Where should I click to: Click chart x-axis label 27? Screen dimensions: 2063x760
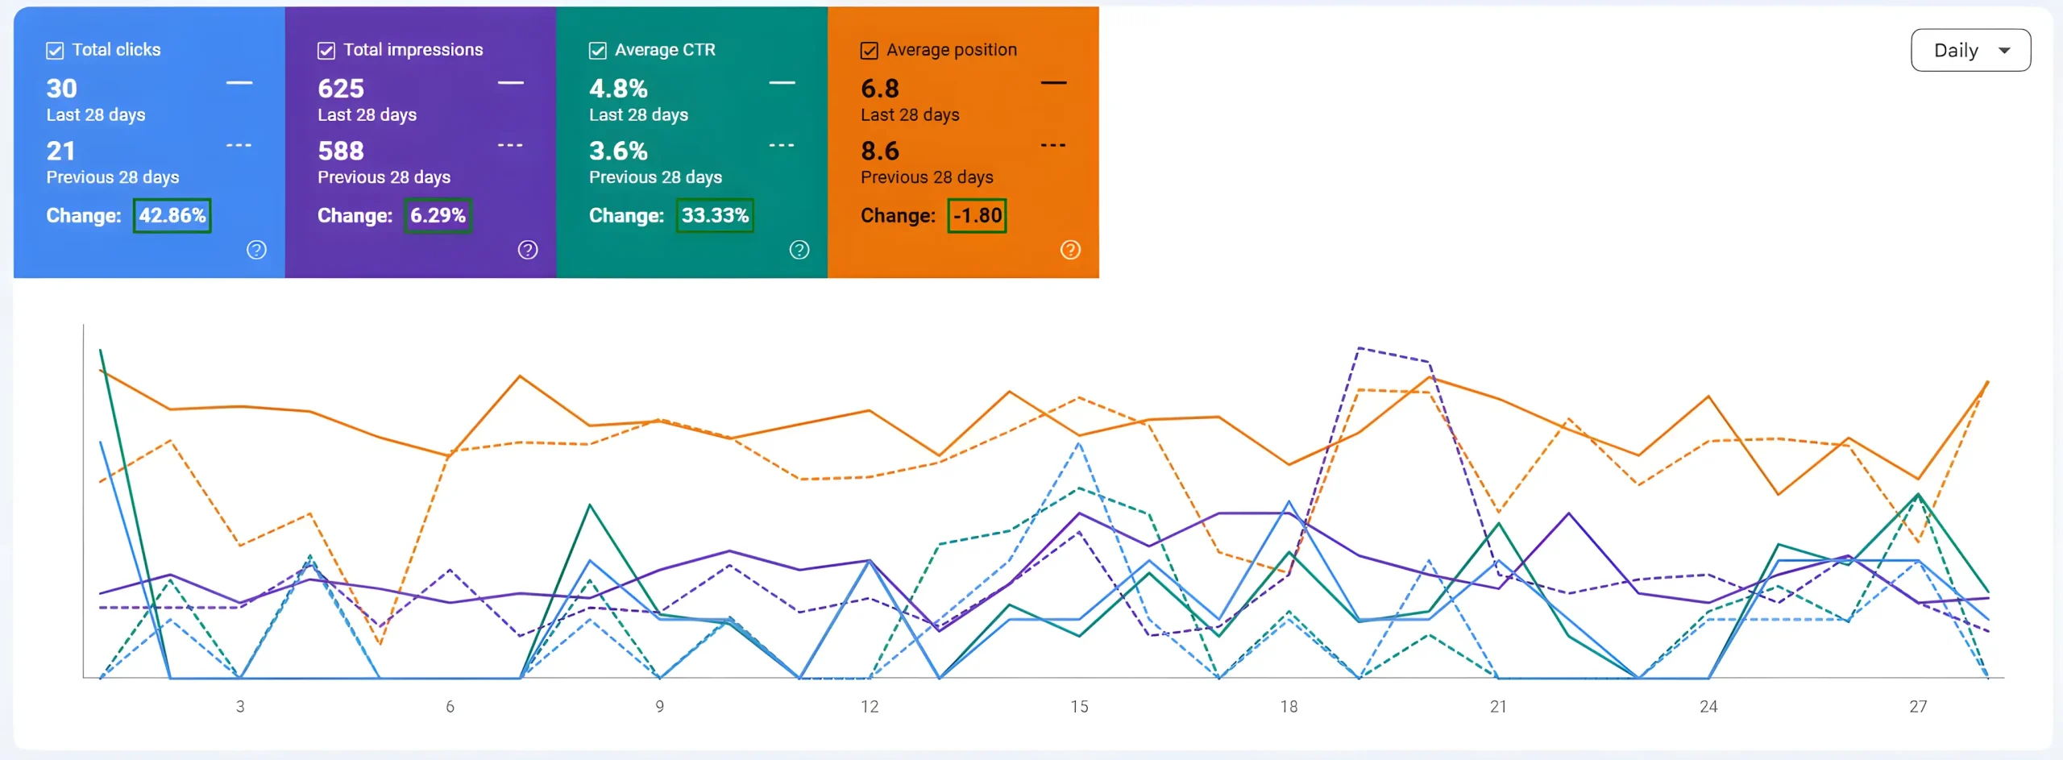coord(1919,707)
